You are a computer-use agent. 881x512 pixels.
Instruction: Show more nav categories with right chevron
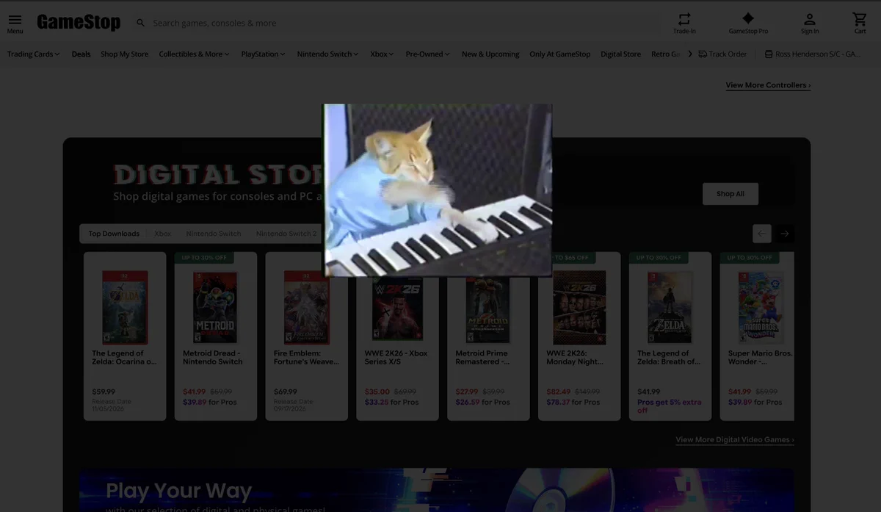690,54
